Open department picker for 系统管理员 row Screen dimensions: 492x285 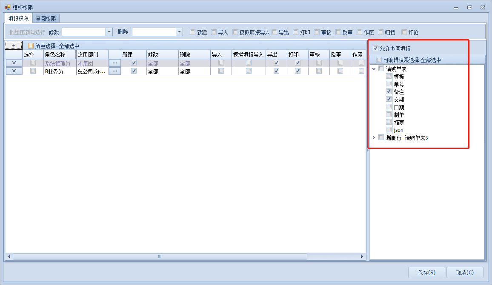tap(114, 63)
